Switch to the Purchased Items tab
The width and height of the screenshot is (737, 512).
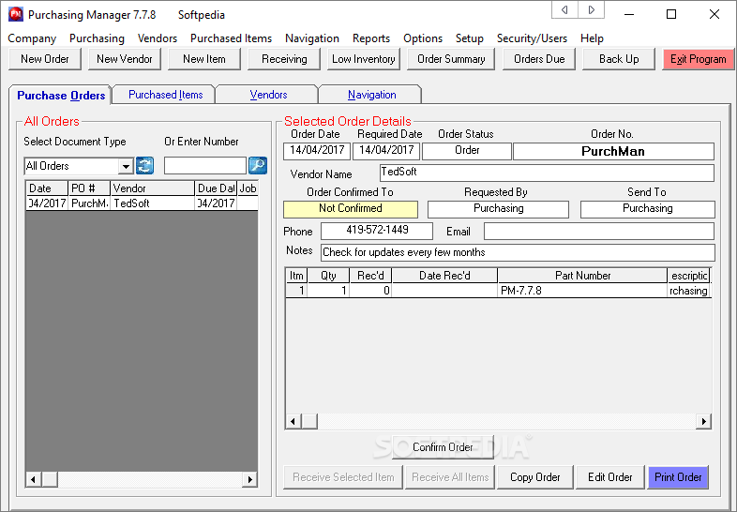(165, 95)
